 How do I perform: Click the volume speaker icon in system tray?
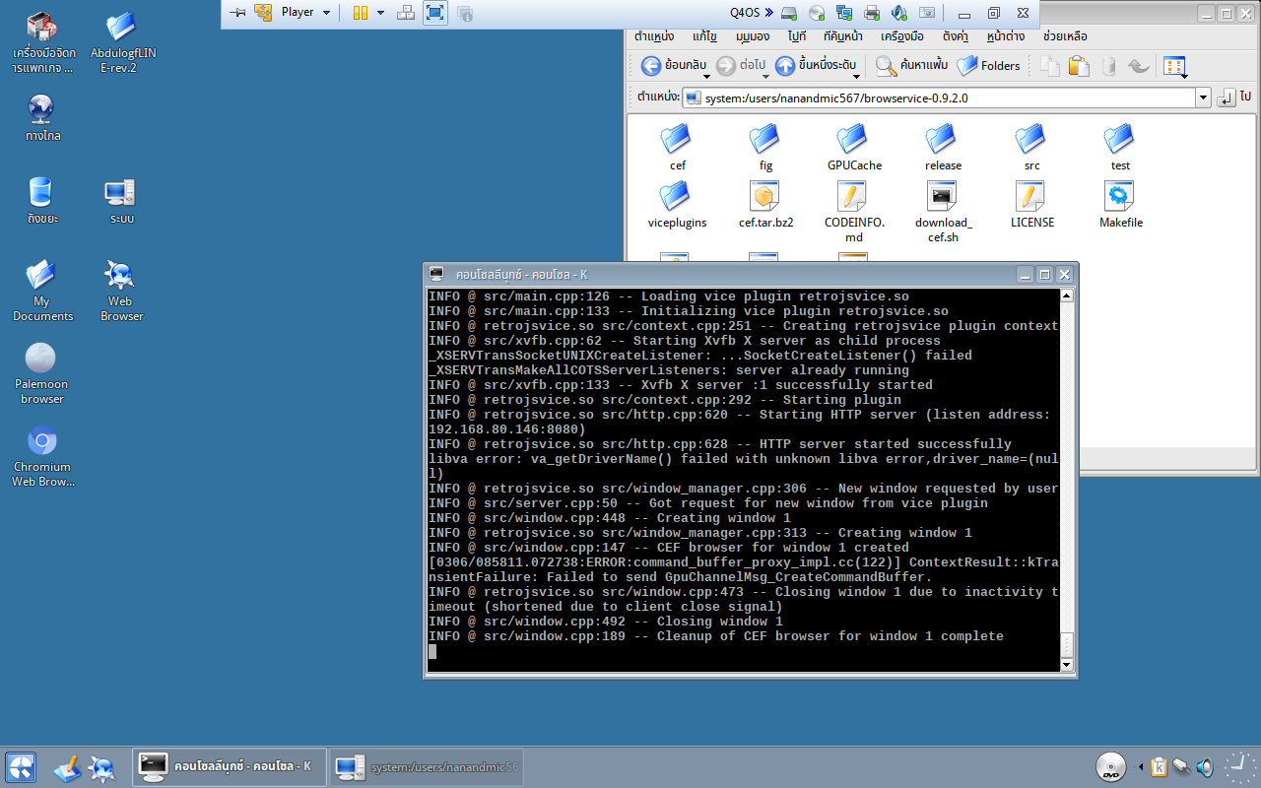(1205, 766)
